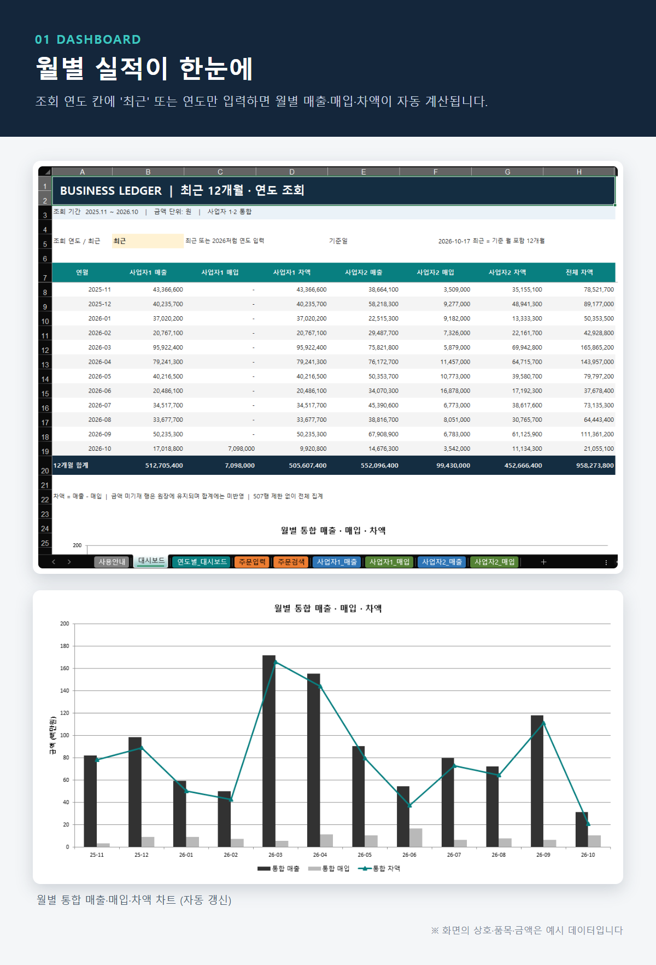The height and width of the screenshot is (965, 656).
Task: Click the 26-09 dark sales bar
Action: (x=537, y=781)
